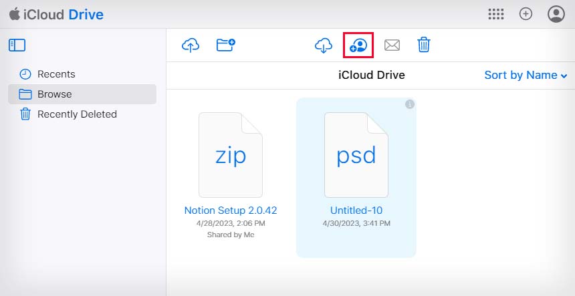Click the Notion Setup 2.0.42 file name
The height and width of the screenshot is (296, 575).
pos(231,210)
